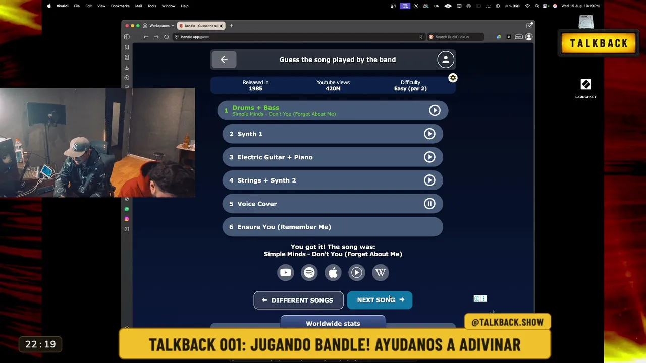Open the Help menu
The image size is (646, 363).
(x=185, y=6)
